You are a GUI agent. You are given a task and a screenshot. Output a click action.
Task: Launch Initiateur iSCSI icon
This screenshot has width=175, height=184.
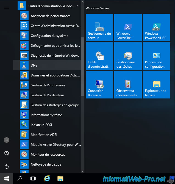pos(24,125)
